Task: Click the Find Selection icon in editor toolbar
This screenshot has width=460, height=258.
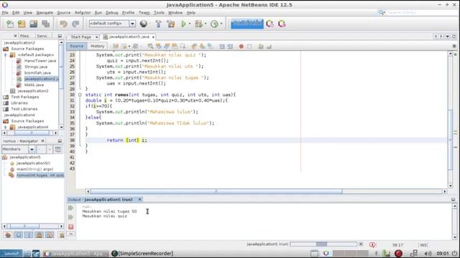Action: (150, 46)
